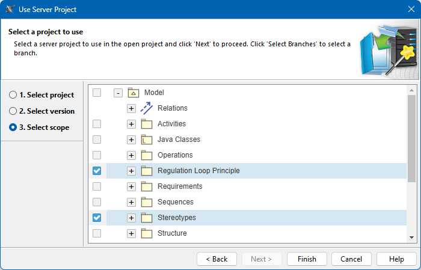
Task: Expand the Structure node
Action: [x=131, y=233]
